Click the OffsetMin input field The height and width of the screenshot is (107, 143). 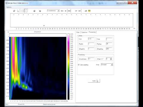click(x=91, y=49)
